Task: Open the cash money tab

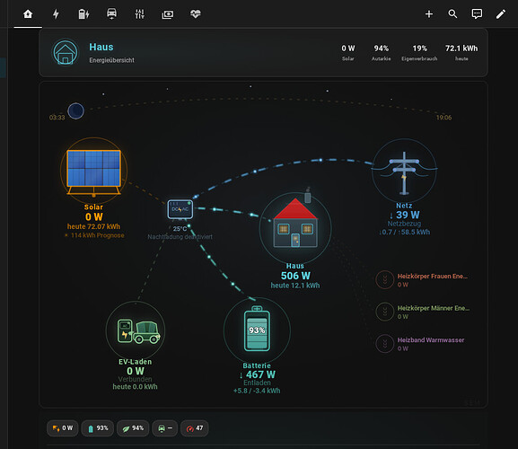Action: pyautogui.click(x=168, y=13)
